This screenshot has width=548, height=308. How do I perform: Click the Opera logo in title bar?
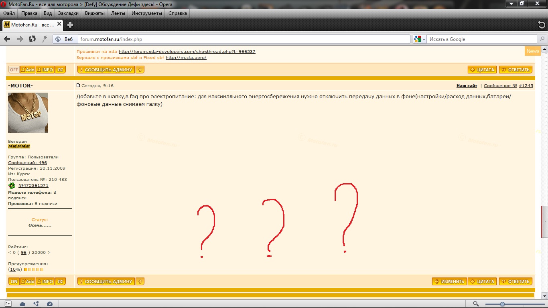(4, 4)
